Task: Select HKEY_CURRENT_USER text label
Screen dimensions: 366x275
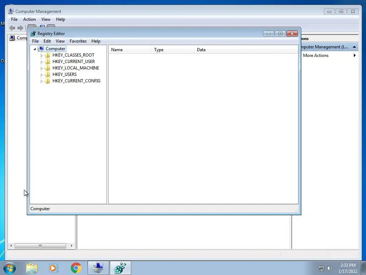Action: pos(74,62)
